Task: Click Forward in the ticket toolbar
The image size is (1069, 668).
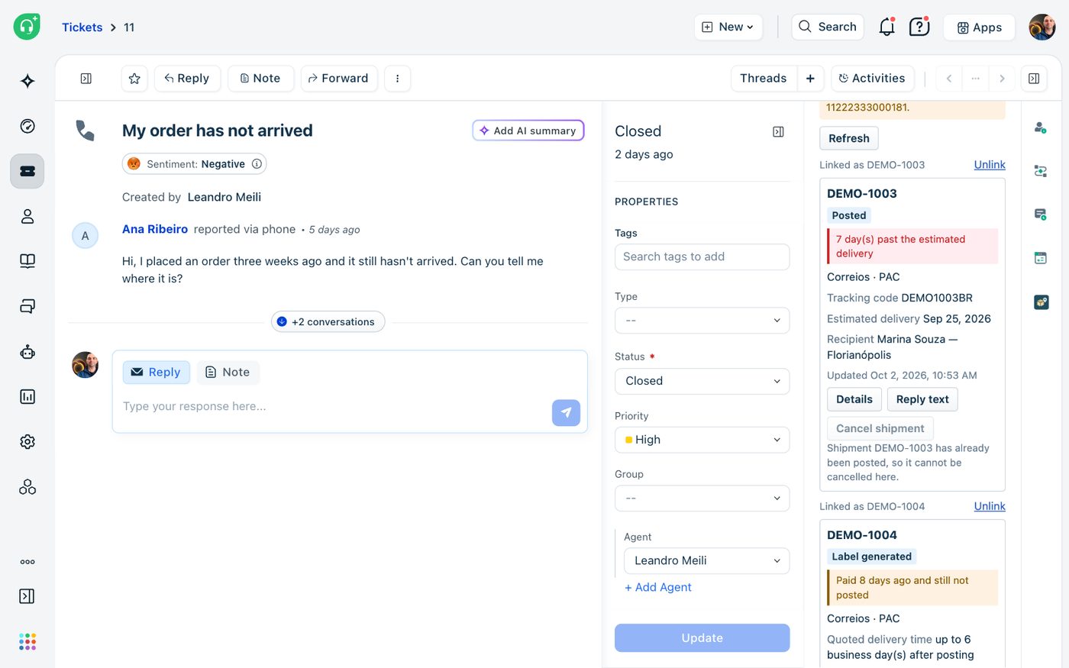Action: [339, 78]
